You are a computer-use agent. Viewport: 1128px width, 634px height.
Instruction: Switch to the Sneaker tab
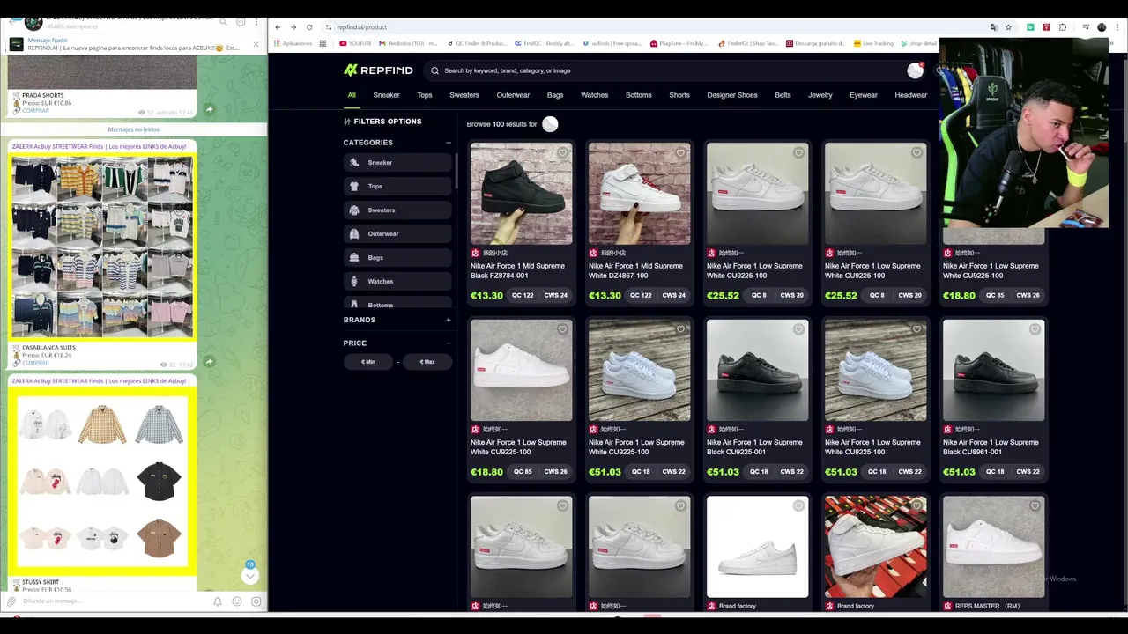click(x=386, y=95)
